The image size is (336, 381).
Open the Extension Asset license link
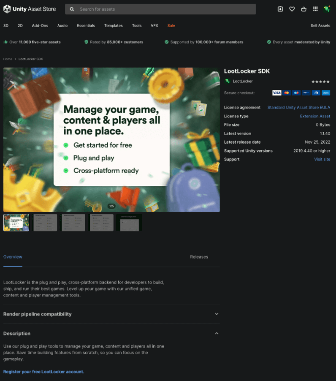point(315,116)
